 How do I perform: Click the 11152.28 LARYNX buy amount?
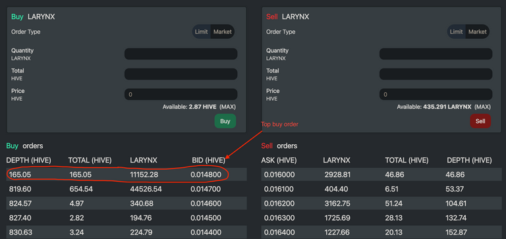coord(144,175)
